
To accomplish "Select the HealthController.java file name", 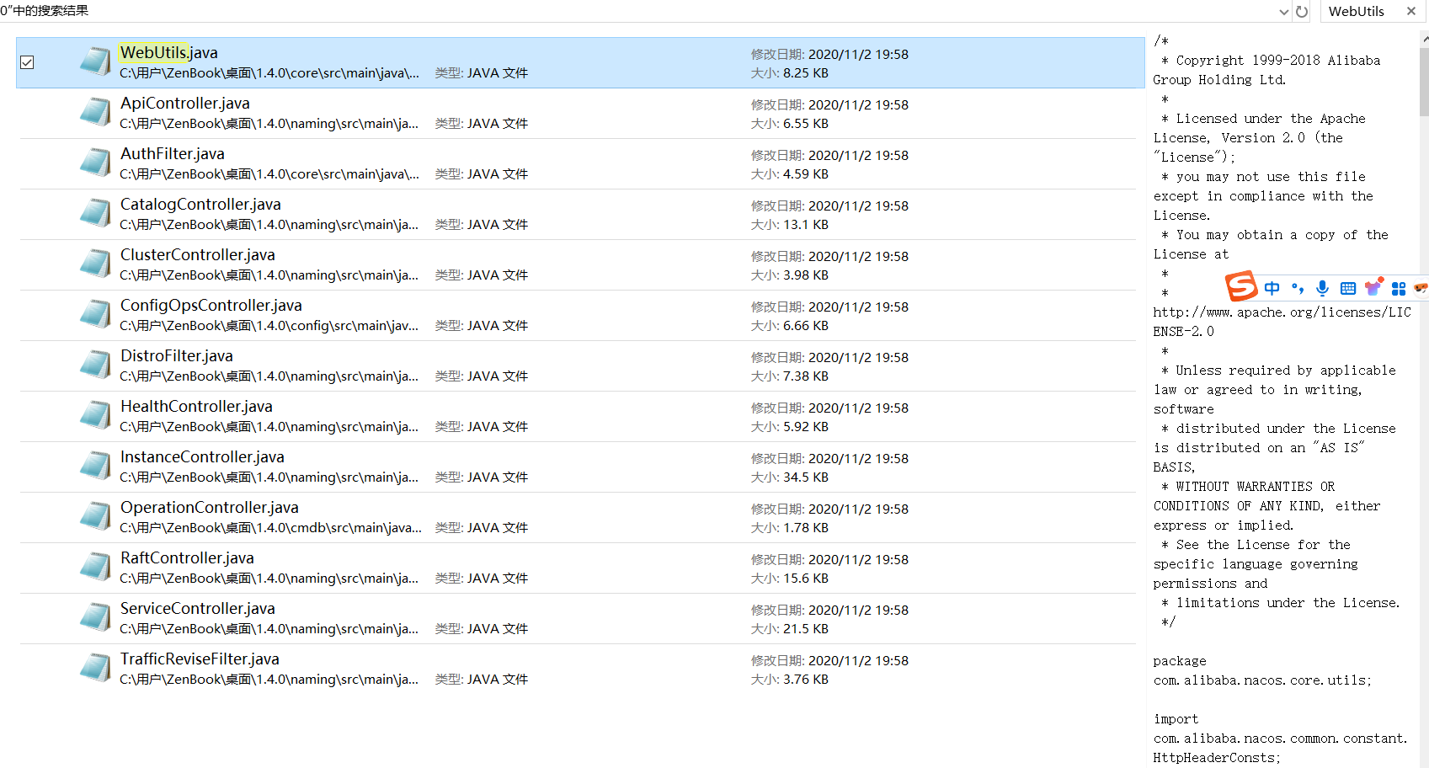I will click(x=197, y=406).
